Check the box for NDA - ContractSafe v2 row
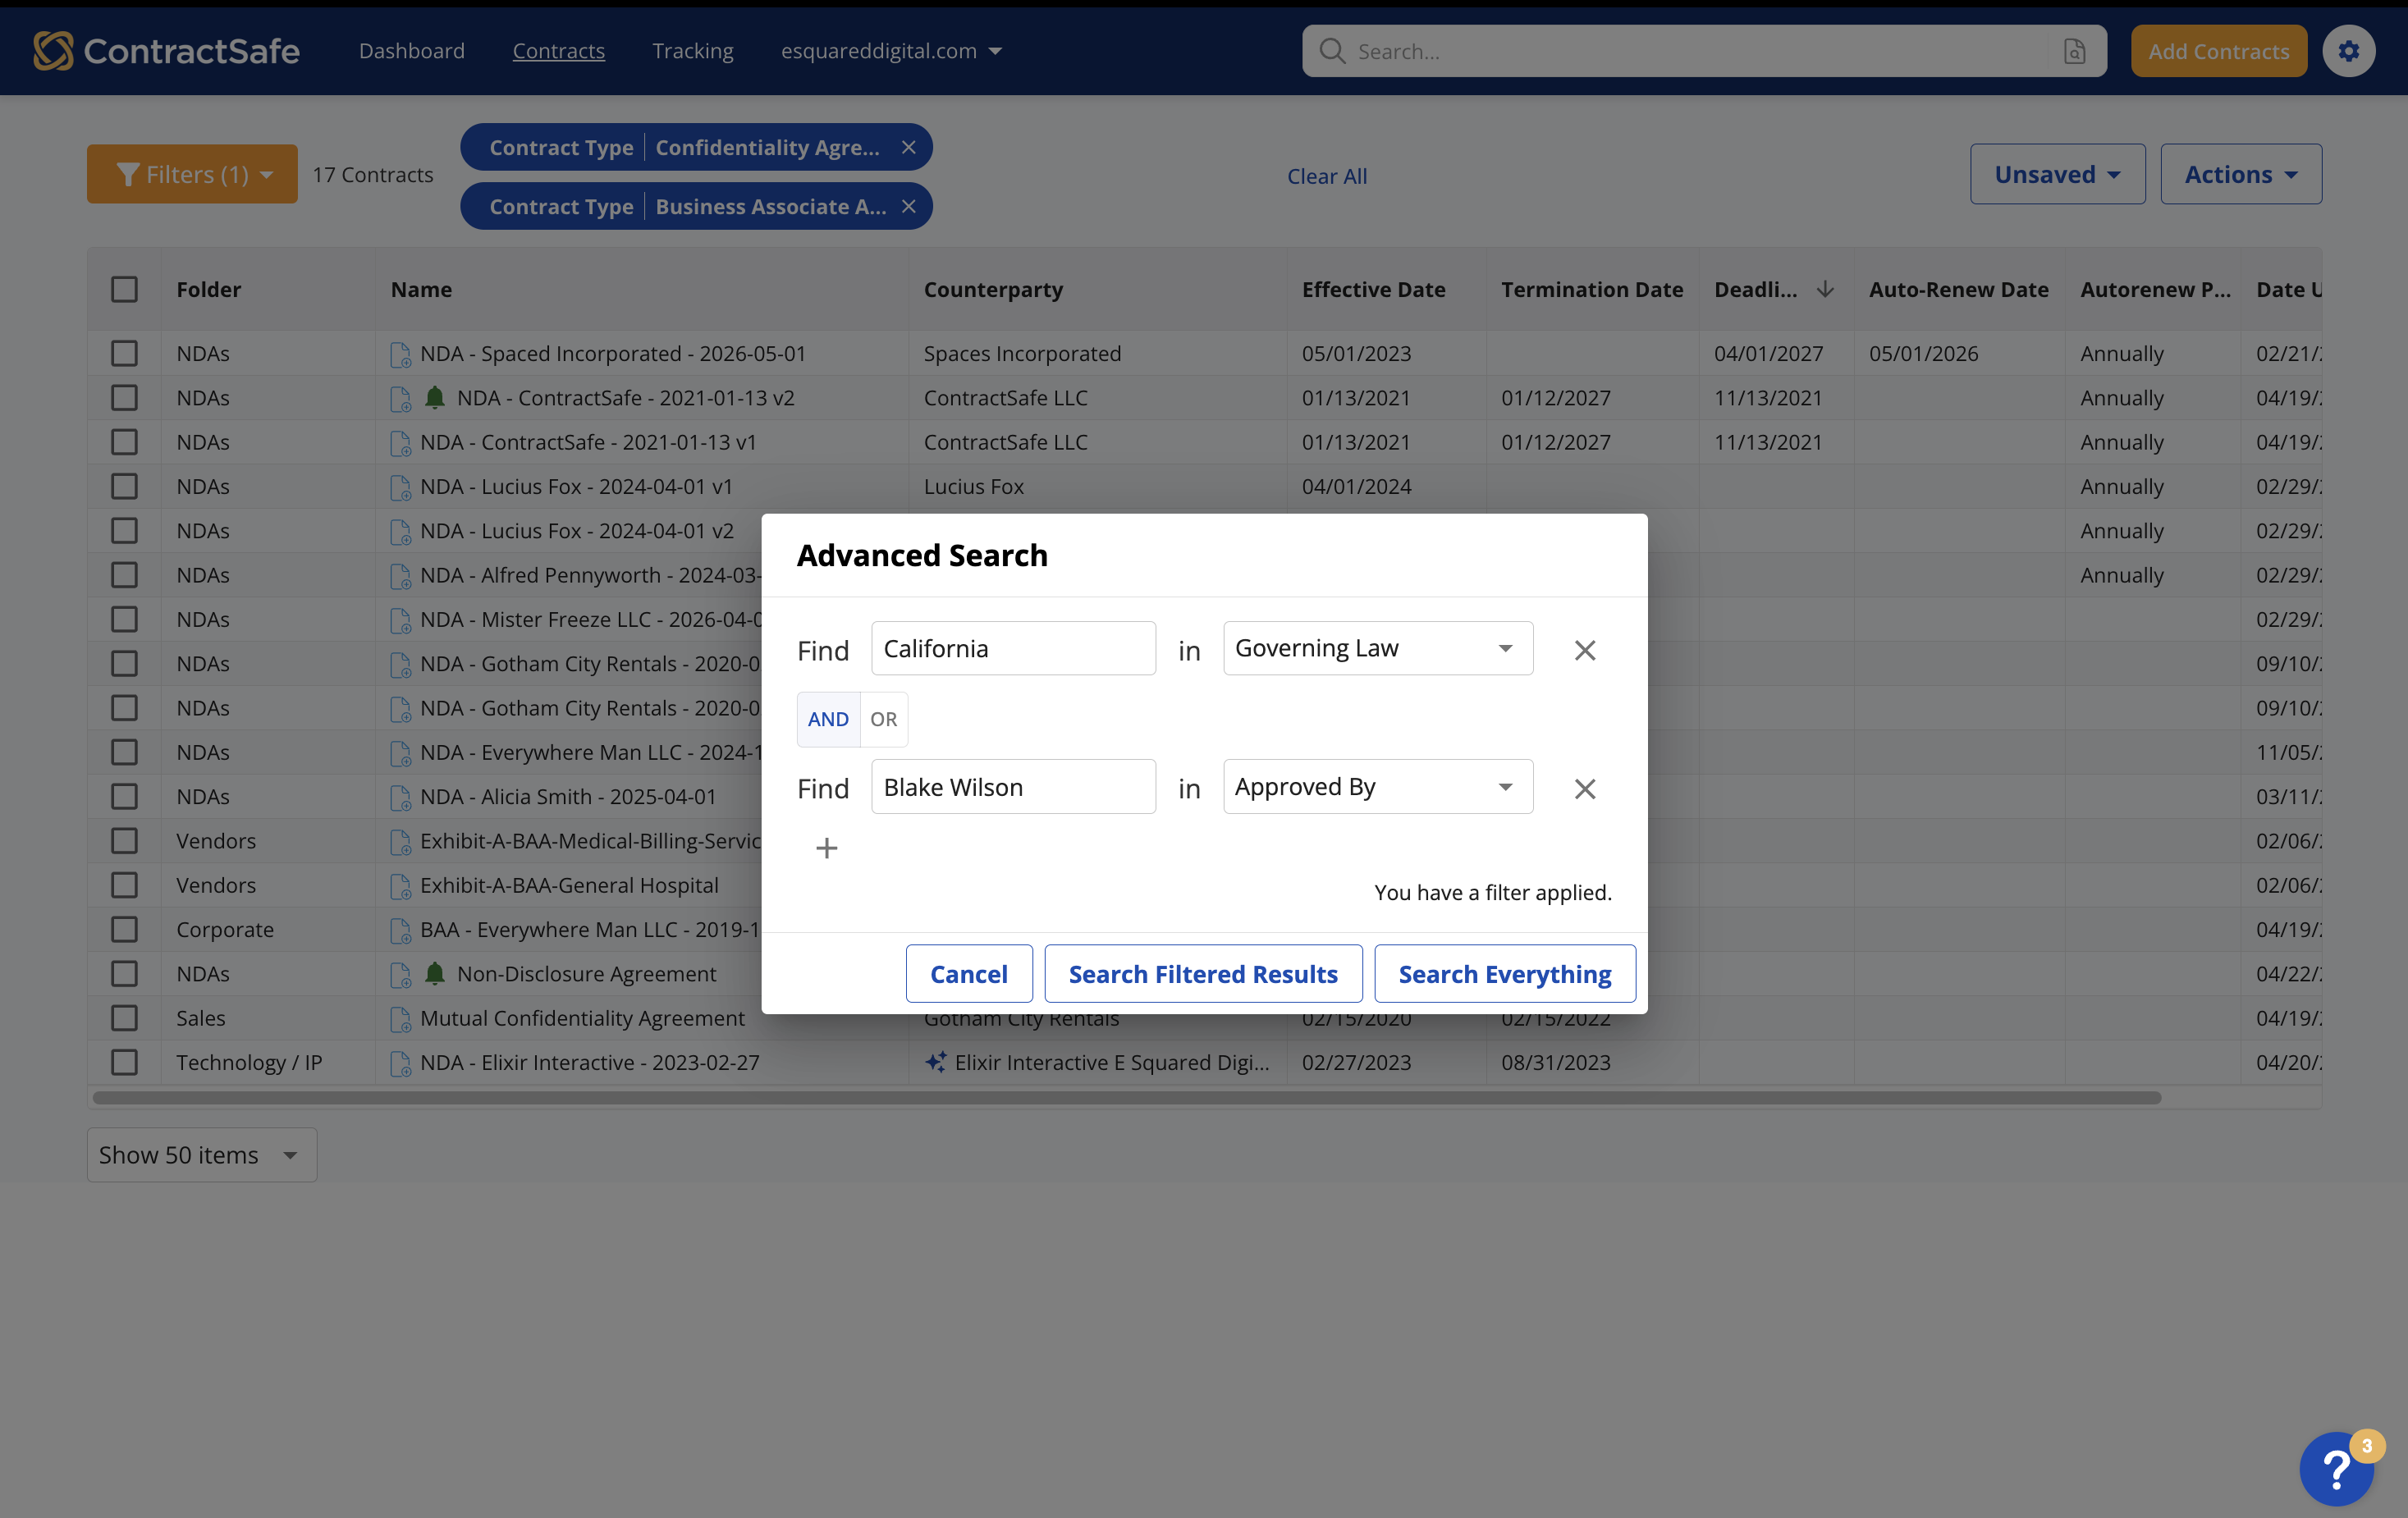The width and height of the screenshot is (2408, 1518). 124,397
